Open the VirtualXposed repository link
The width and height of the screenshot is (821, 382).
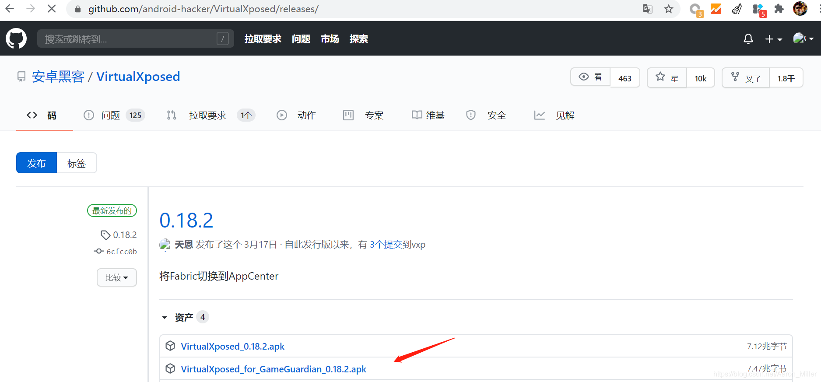tap(138, 77)
